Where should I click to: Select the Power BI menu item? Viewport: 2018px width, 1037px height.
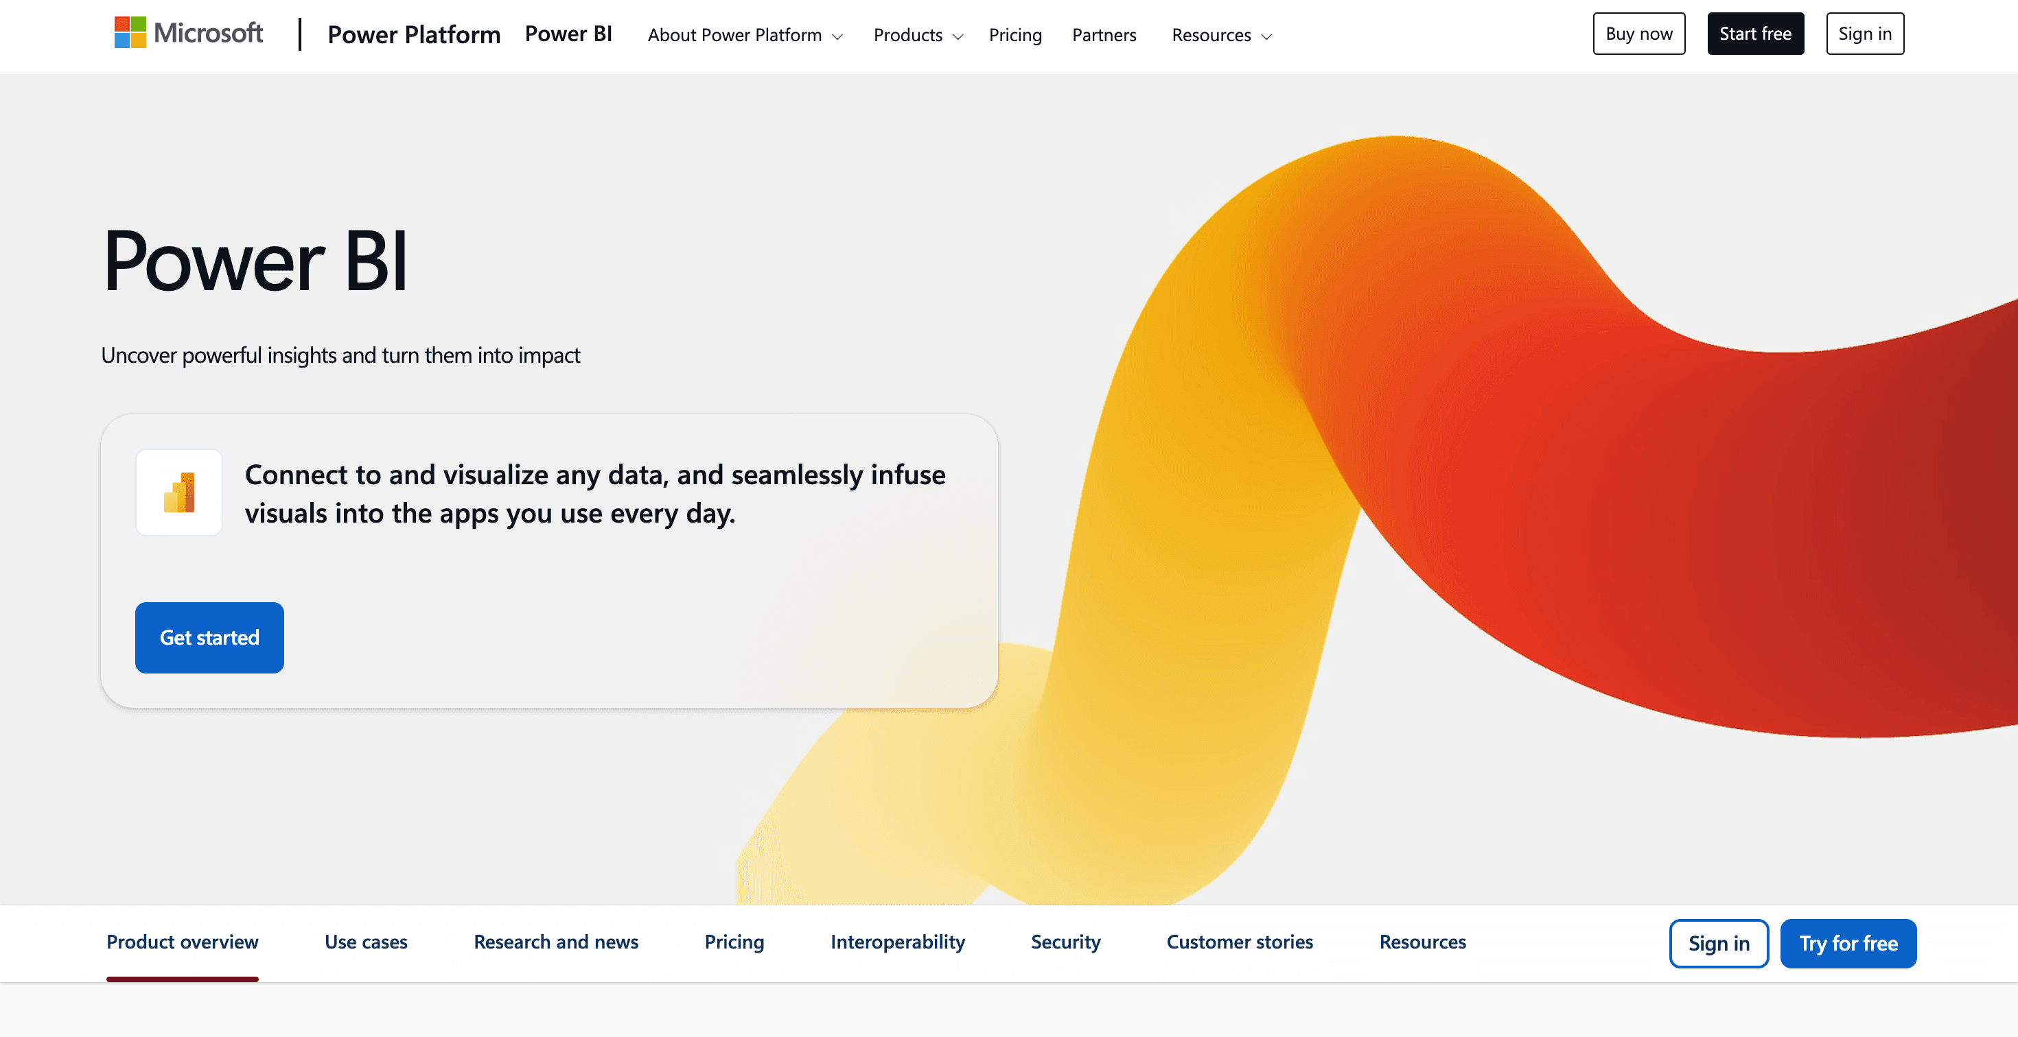click(x=570, y=34)
